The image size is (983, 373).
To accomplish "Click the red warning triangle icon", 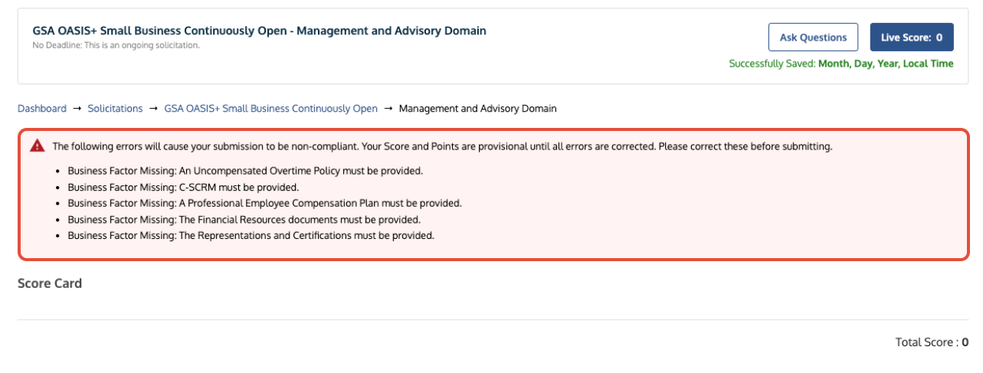I will (x=37, y=146).
